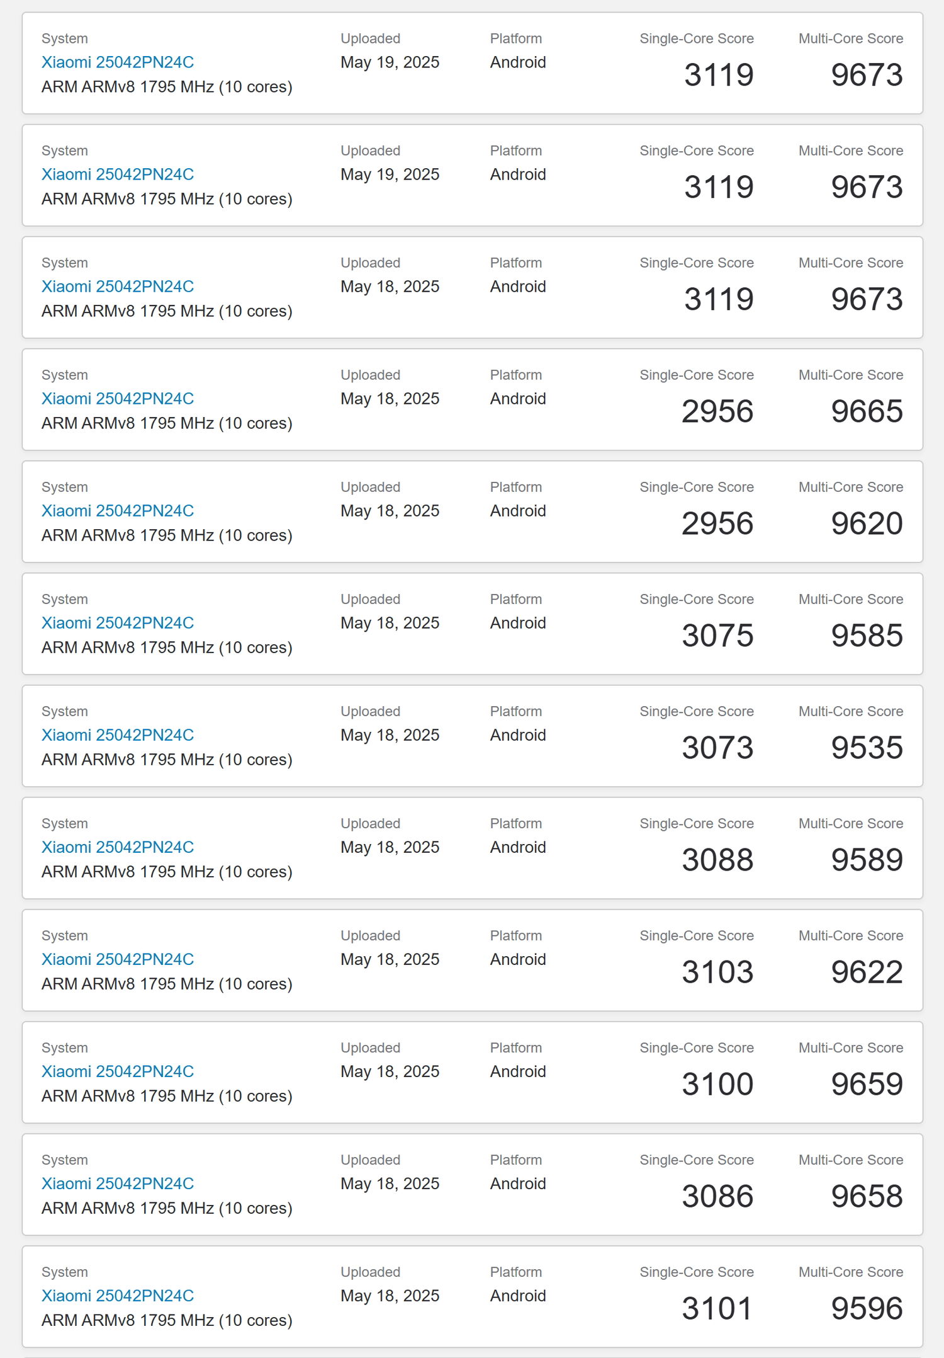
Task: Click the multi-core score 9589
Action: (867, 860)
